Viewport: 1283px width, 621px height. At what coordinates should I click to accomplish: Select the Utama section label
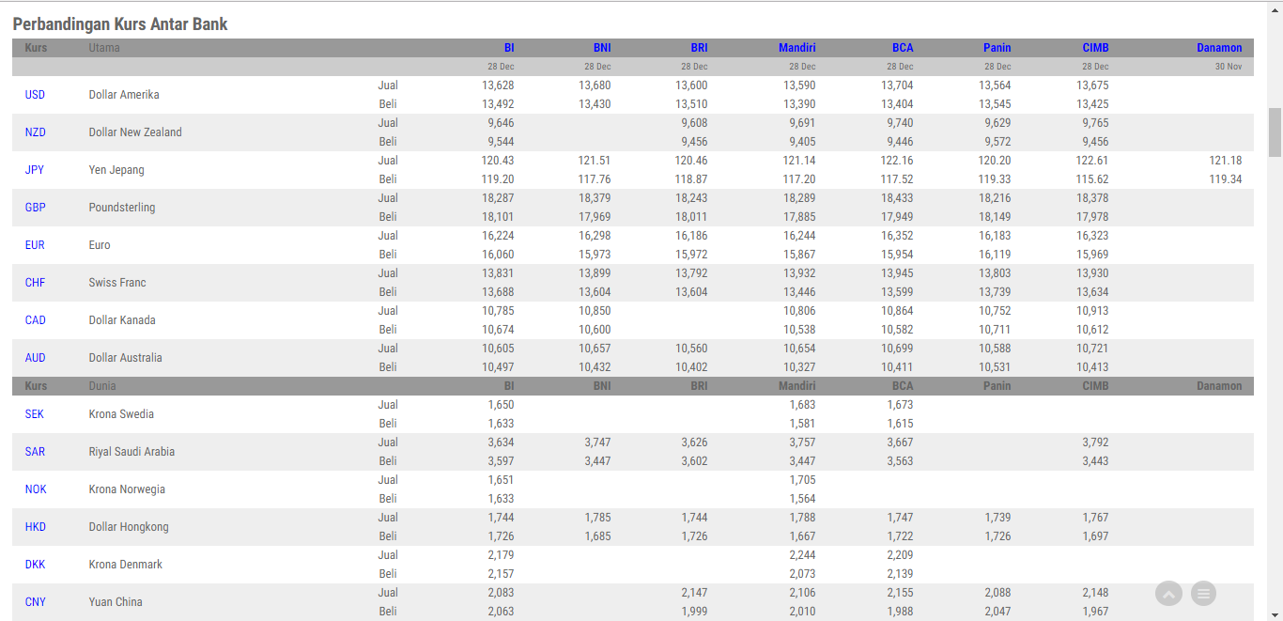(104, 48)
